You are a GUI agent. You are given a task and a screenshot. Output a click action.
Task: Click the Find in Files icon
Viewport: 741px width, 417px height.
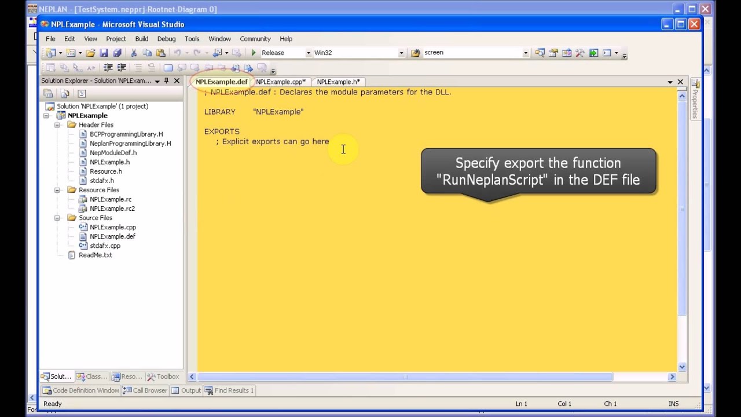click(415, 53)
